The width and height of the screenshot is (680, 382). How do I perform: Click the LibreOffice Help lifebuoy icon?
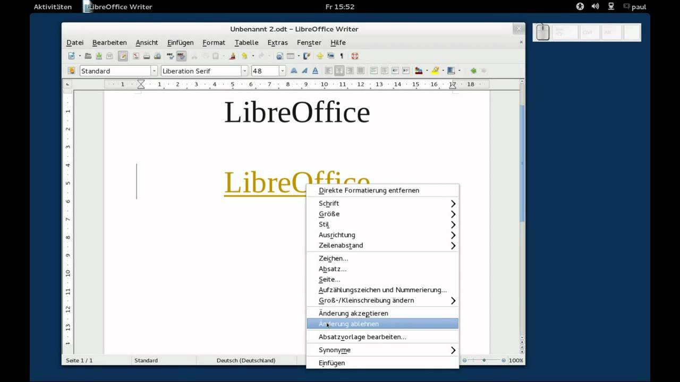(x=354, y=56)
